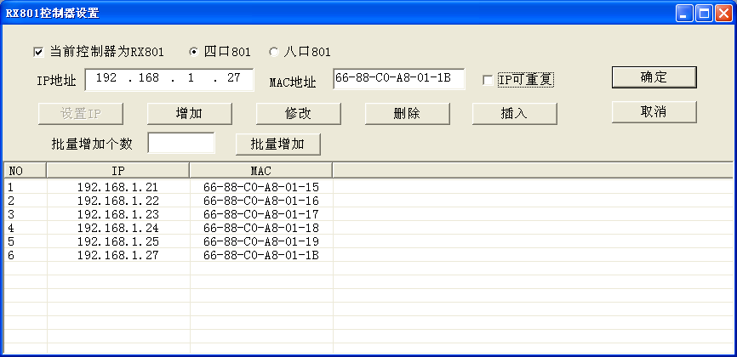Click the second octet 168 of IP field
This screenshot has height=357, width=737.
click(x=149, y=78)
